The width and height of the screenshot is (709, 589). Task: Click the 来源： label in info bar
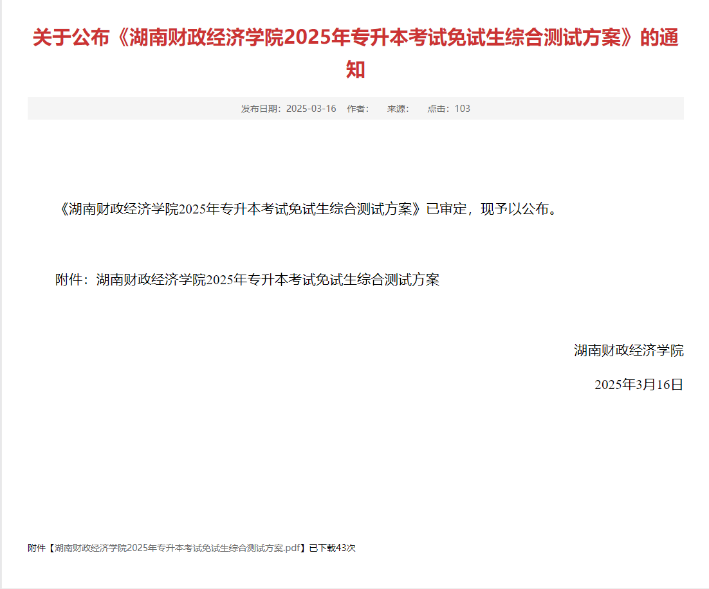pos(398,109)
